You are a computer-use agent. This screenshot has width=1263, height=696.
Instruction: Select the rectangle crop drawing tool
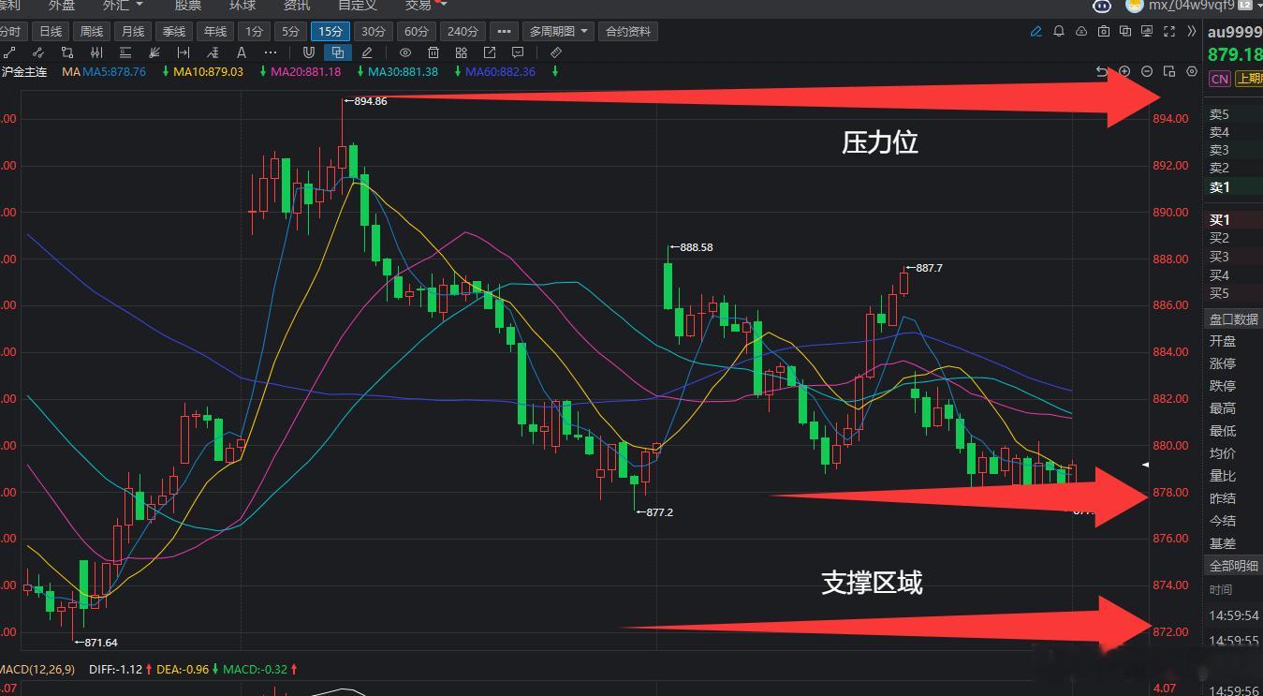click(x=66, y=52)
